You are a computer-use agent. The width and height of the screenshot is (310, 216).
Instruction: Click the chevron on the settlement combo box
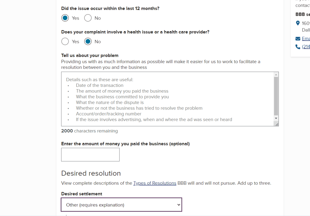[178, 205]
